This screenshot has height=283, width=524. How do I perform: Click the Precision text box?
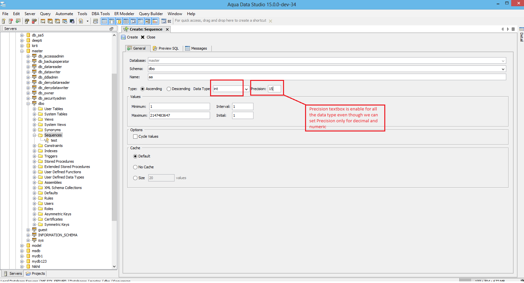tap(274, 89)
